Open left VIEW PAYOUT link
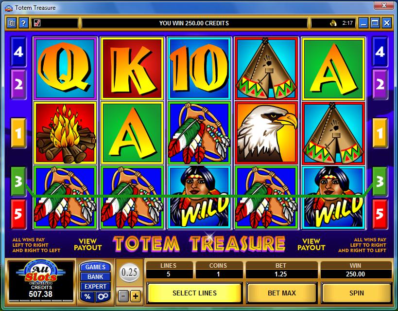Screen dimensions: 398x311 (87, 244)
